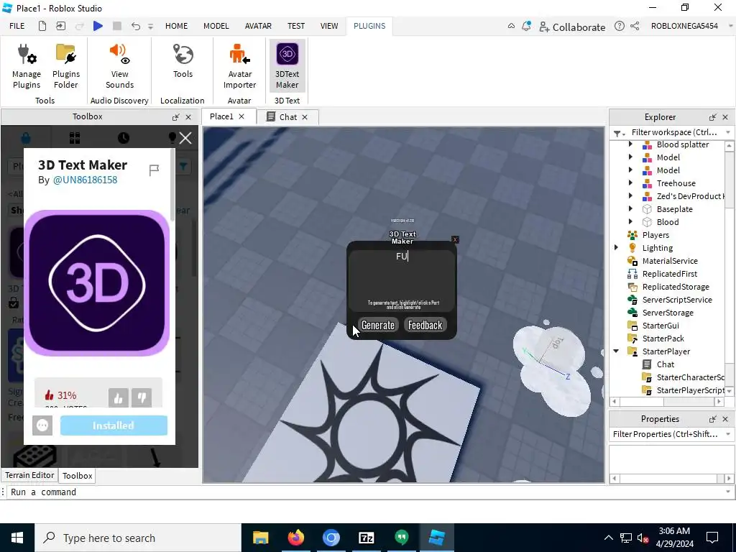736x552 pixels.
Task: Select the PLUGINS ribbon tab
Action: pos(369,26)
